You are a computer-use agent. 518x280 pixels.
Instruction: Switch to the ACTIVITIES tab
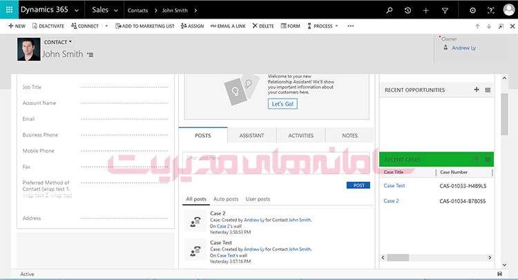tap(300, 136)
